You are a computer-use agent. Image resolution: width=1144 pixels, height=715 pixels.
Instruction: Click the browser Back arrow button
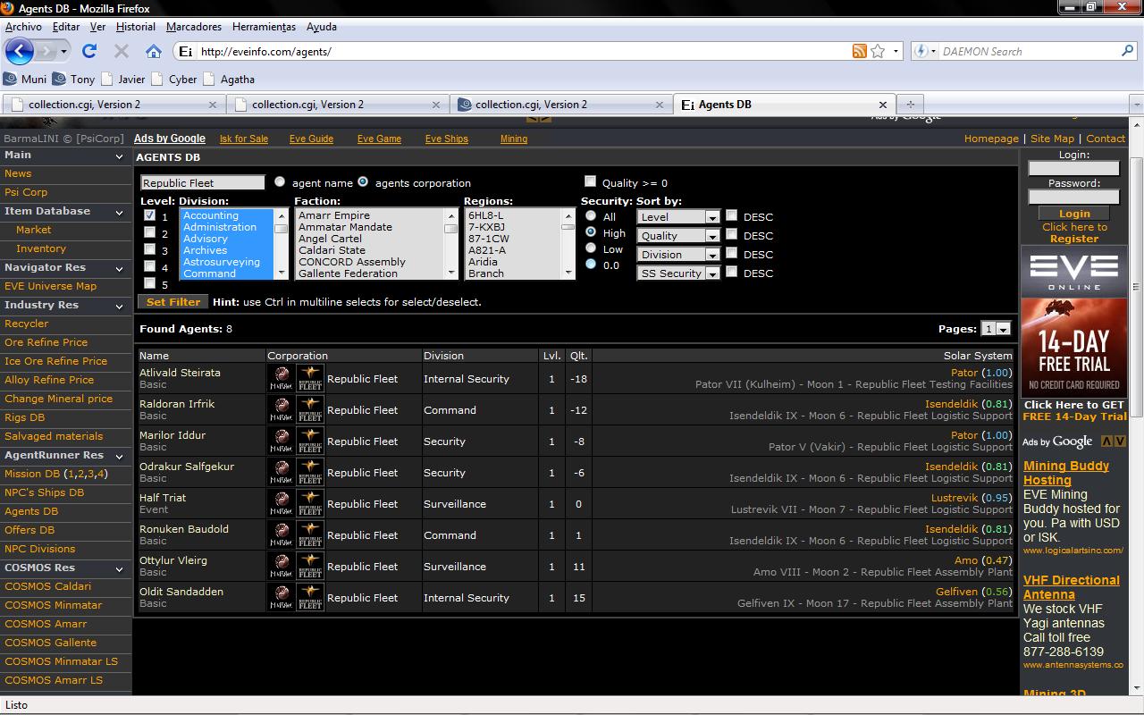pyautogui.click(x=20, y=51)
